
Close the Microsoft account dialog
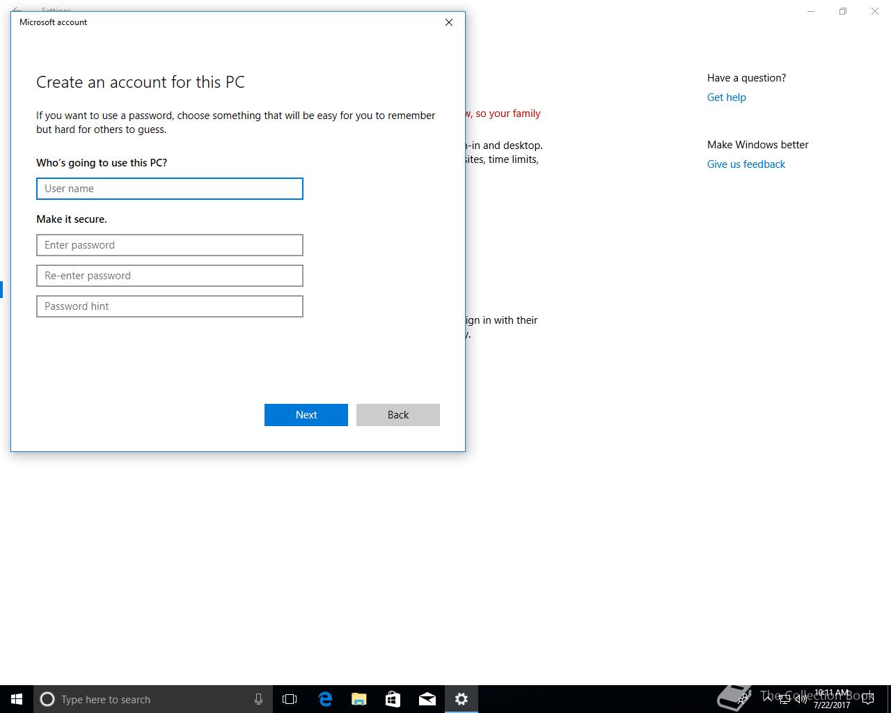[449, 22]
